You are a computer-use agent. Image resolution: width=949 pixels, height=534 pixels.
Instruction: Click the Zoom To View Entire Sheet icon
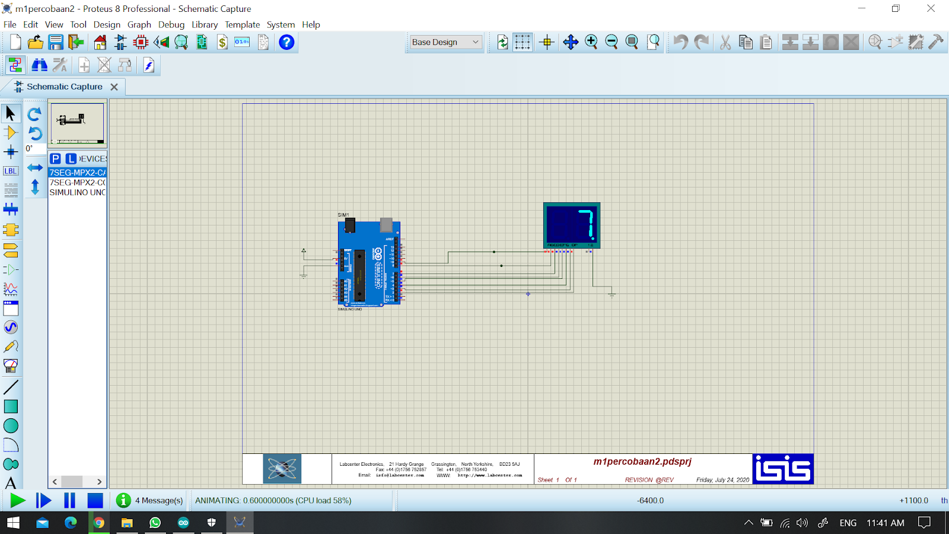(632, 42)
